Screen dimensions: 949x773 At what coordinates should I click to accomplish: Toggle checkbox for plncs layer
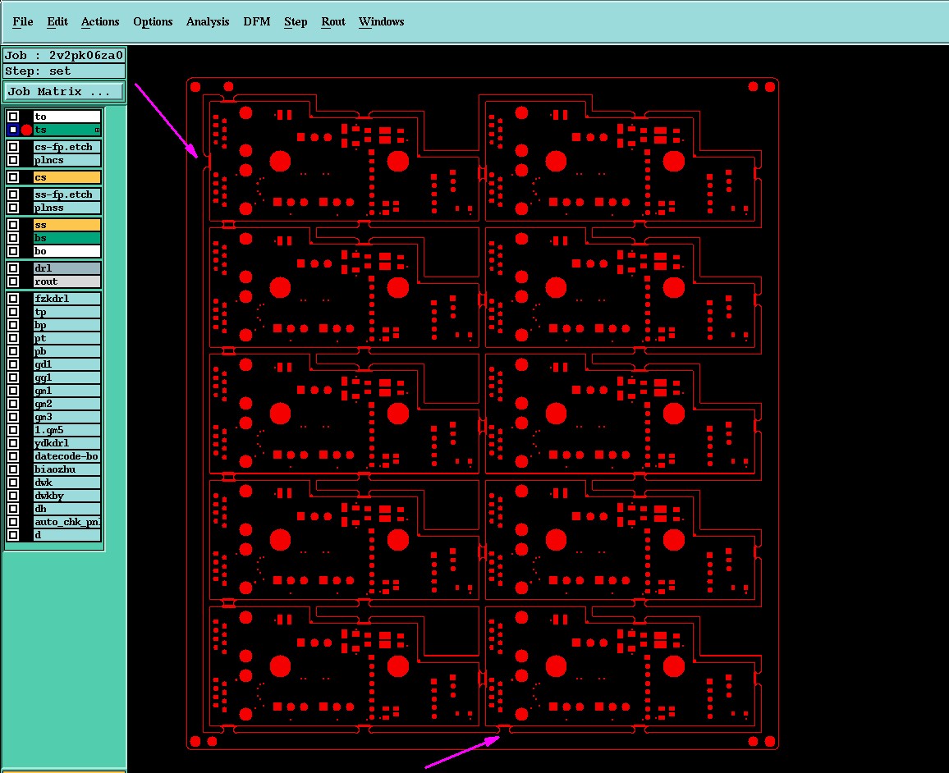coord(13,160)
